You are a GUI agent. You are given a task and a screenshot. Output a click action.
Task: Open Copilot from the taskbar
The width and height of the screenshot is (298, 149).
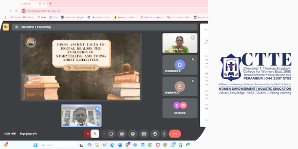89,145
